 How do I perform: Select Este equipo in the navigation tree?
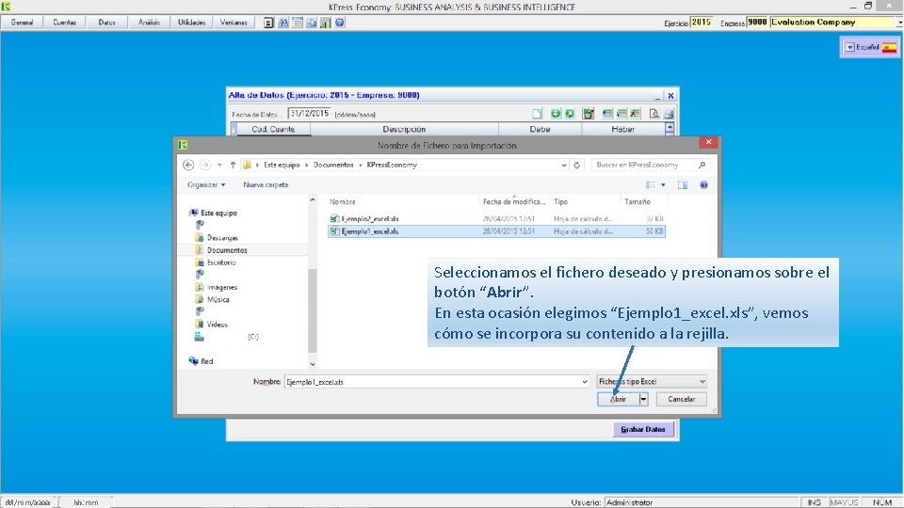click(x=218, y=214)
